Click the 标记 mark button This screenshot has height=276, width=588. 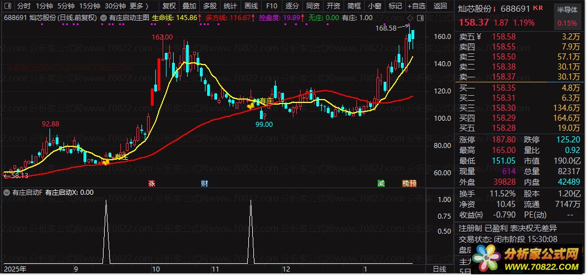pyautogui.click(x=395, y=6)
